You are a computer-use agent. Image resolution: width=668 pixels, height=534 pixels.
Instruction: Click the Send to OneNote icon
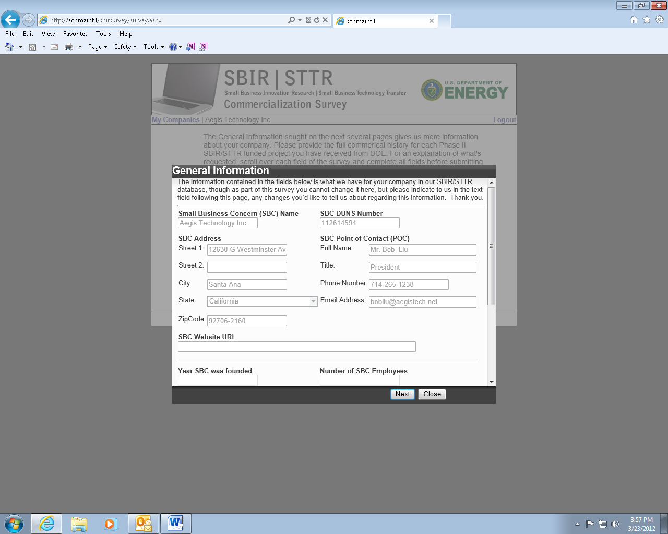pyautogui.click(x=191, y=47)
